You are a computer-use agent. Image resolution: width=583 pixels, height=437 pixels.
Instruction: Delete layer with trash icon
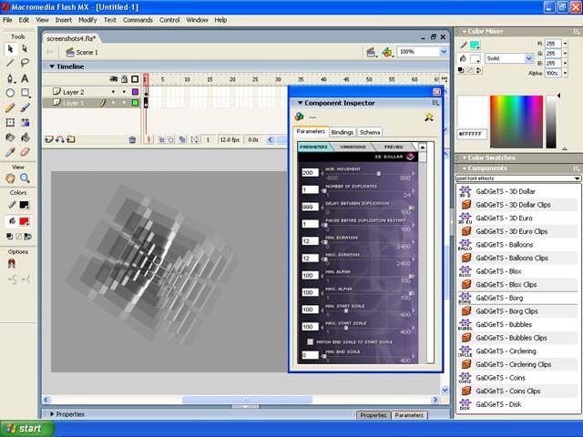click(132, 139)
